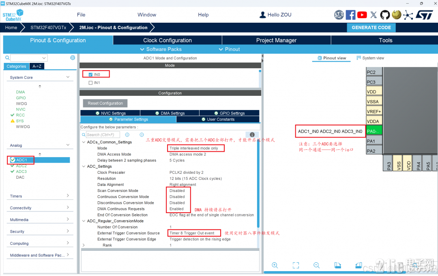Expand the Multimedia category
The width and height of the screenshot is (438, 276).
(68, 219)
